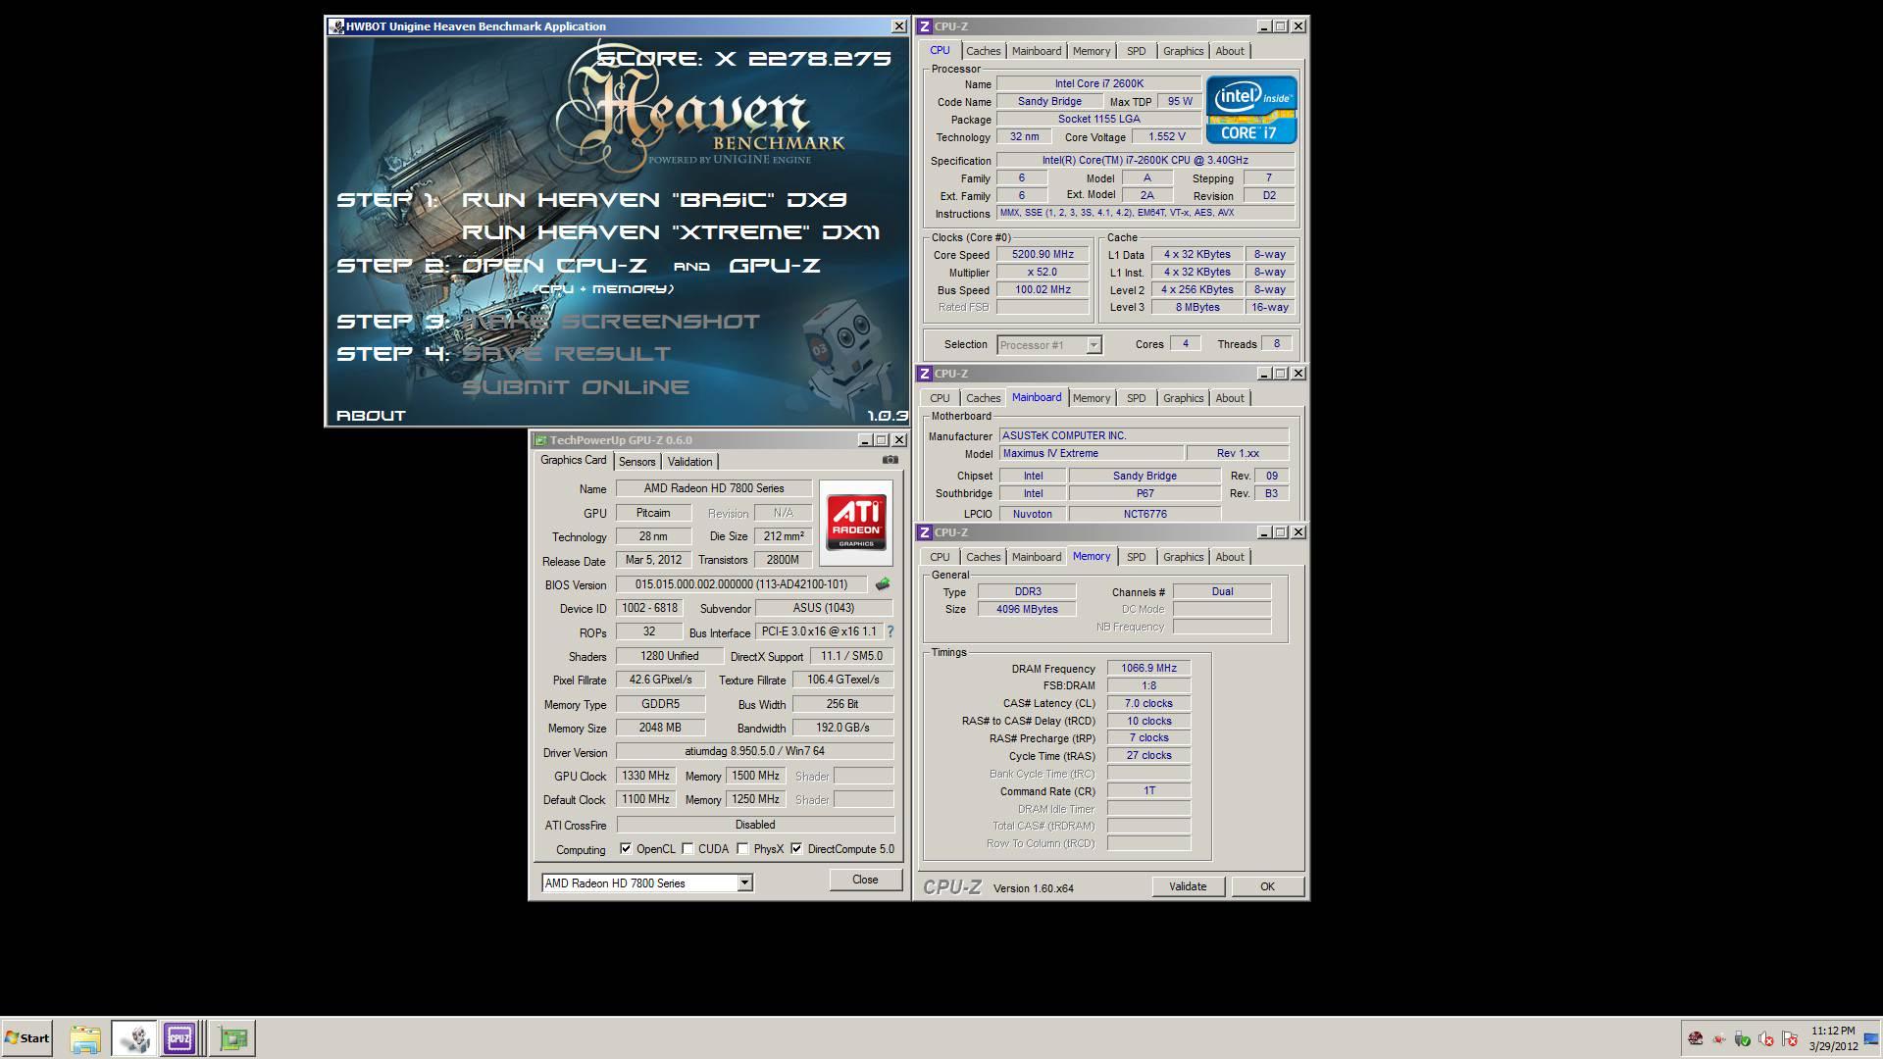
Task: Open the Graphics tab in the CPU-Z Memory window
Action: pyautogui.click(x=1183, y=557)
